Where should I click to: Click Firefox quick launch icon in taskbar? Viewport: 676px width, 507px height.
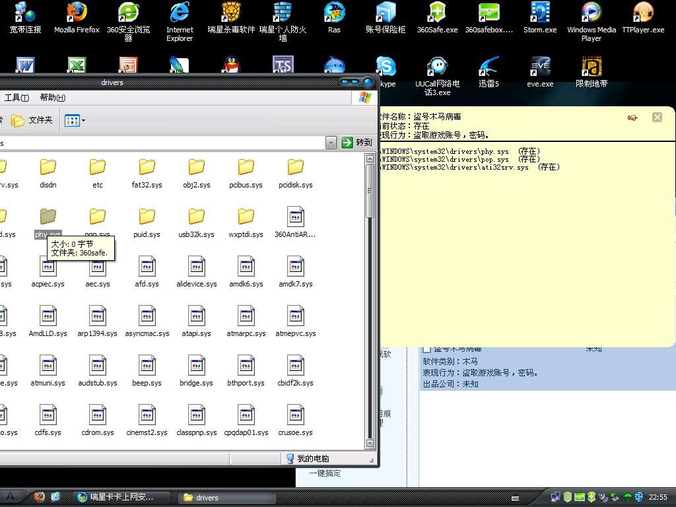pyautogui.click(x=39, y=497)
